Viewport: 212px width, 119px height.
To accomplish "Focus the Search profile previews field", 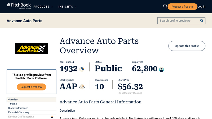I will tap(181, 21).
